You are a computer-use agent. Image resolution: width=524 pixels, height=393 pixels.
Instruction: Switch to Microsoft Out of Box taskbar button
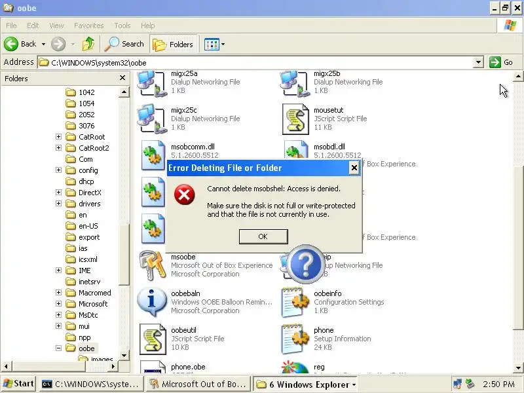198,384
